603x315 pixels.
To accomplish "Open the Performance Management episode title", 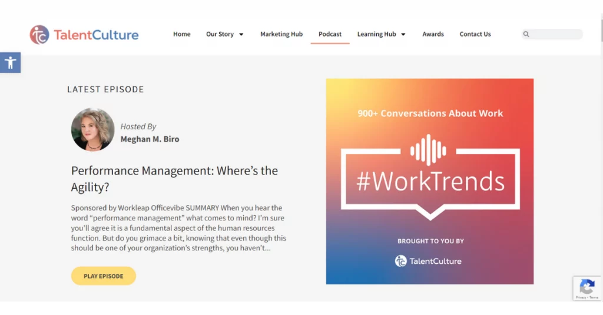I will [174, 179].
